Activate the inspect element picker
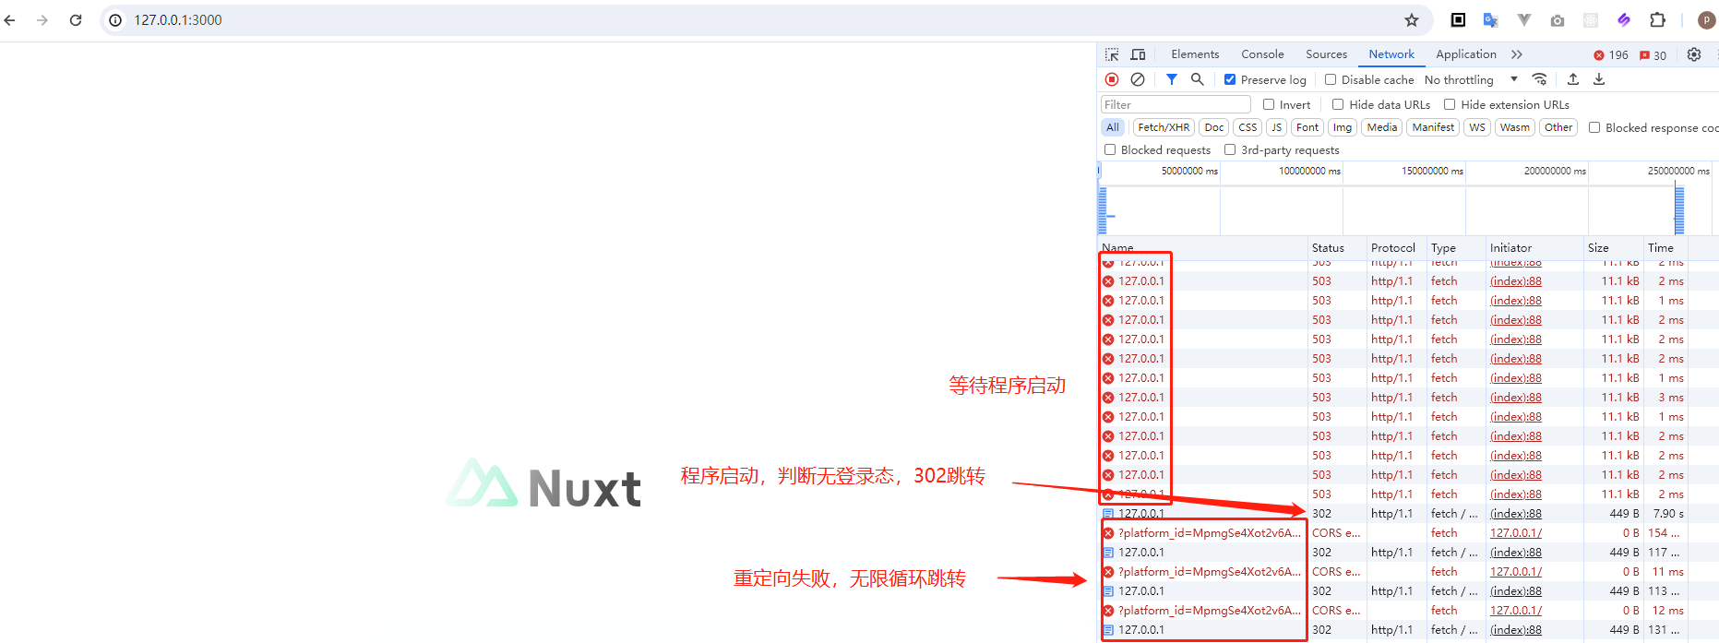1719x643 pixels. pos(1112,54)
